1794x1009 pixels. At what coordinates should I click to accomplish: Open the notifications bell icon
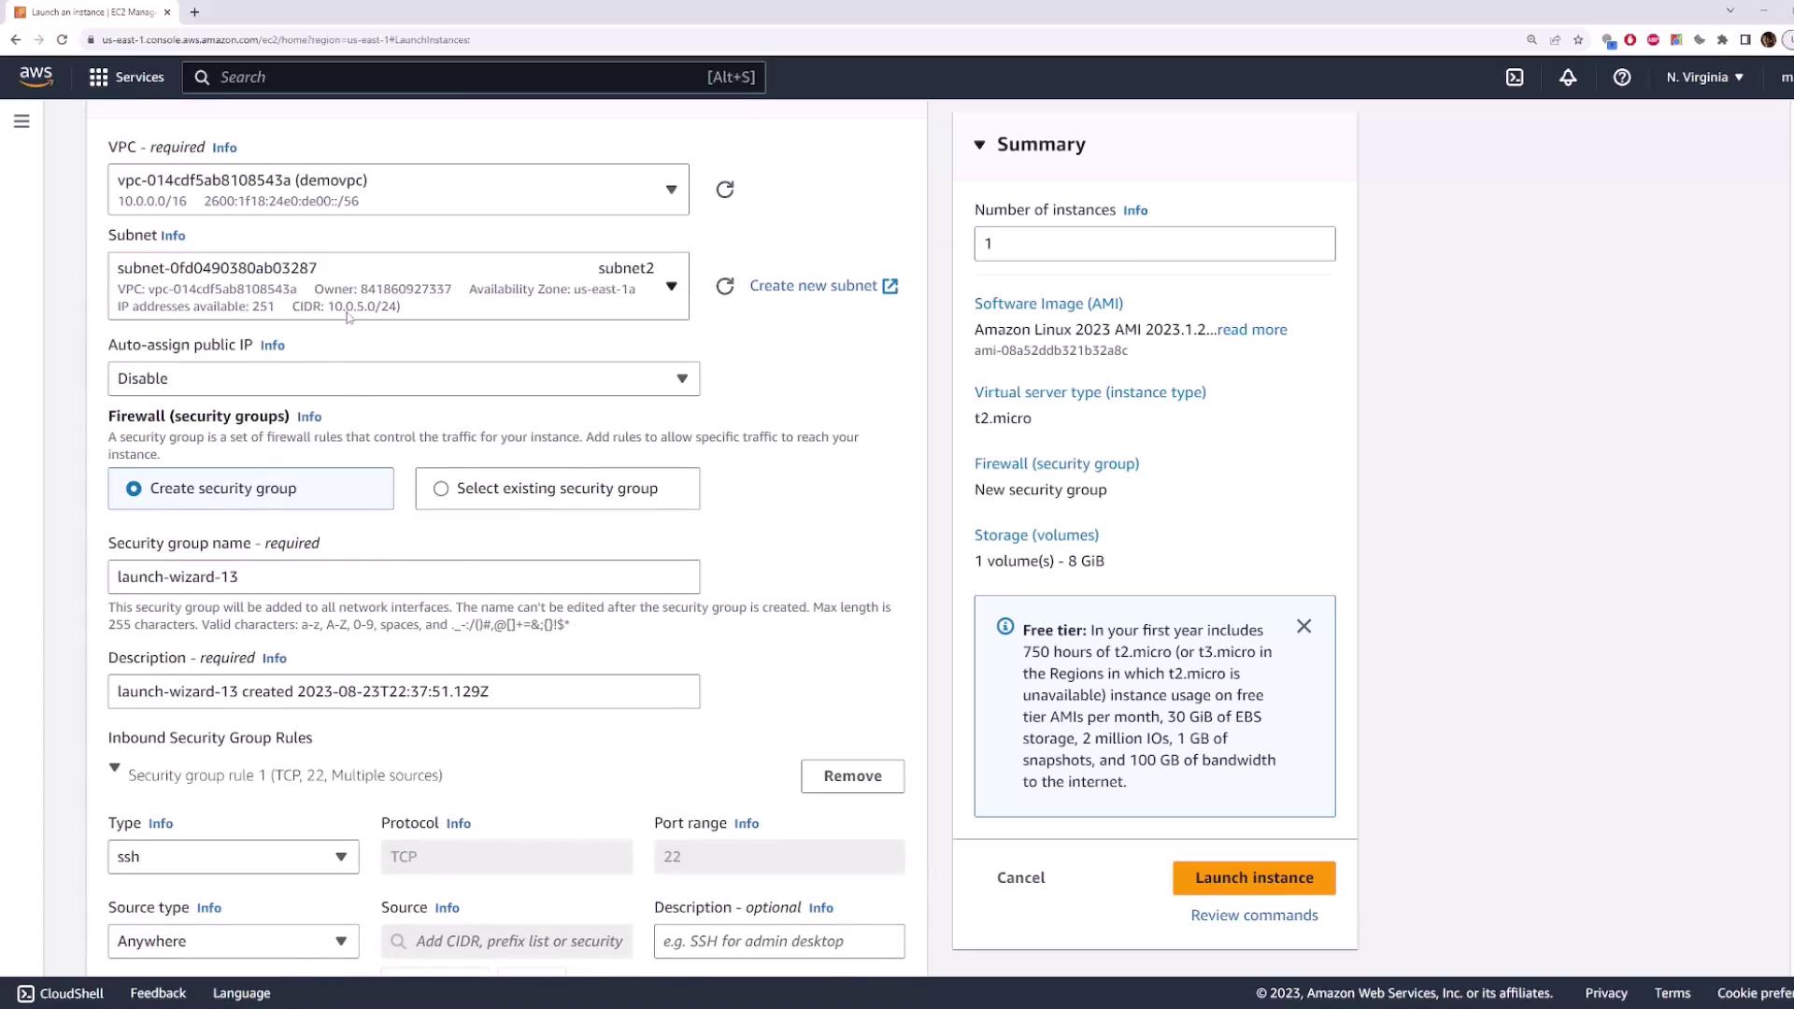(1568, 78)
